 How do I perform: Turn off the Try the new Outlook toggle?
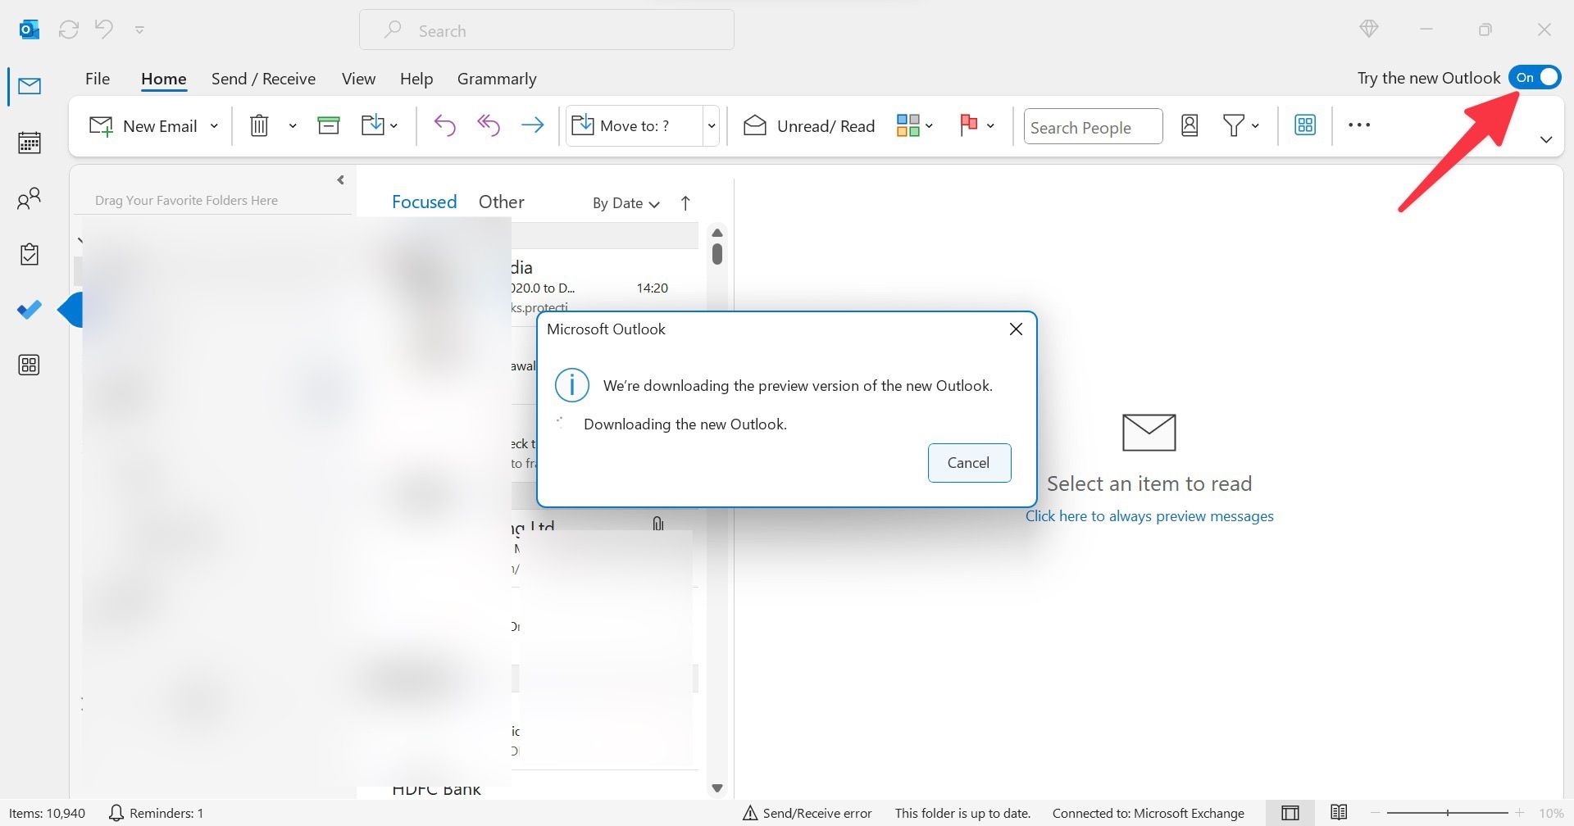tap(1535, 77)
